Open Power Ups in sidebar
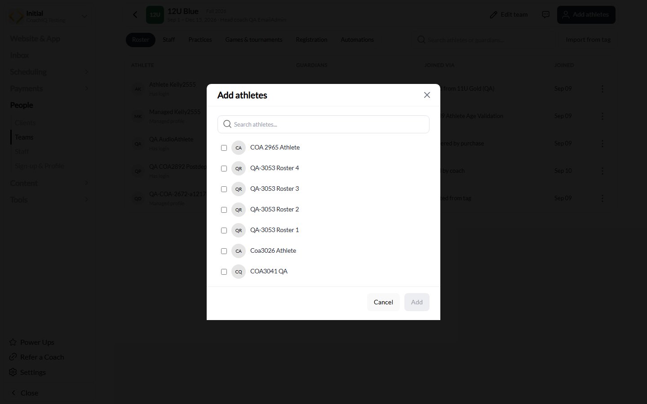This screenshot has width=647, height=404. tap(32, 343)
